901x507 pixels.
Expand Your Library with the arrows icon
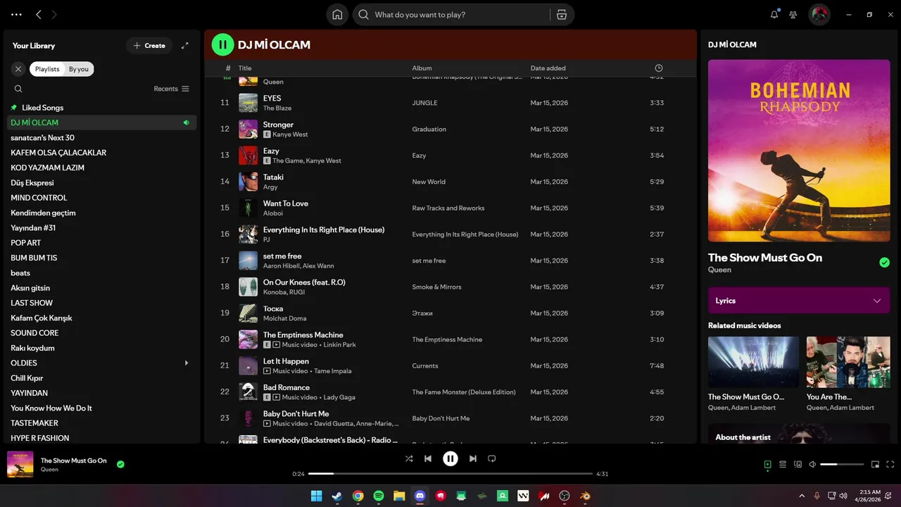[185, 46]
